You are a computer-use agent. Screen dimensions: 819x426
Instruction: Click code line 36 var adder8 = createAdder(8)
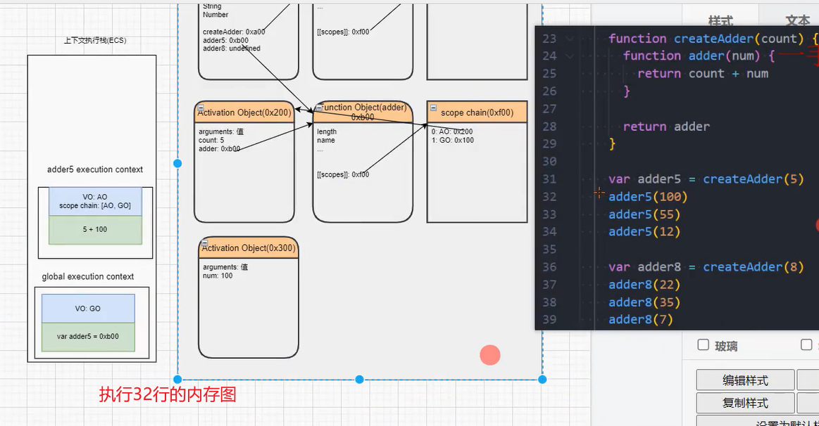706,267
